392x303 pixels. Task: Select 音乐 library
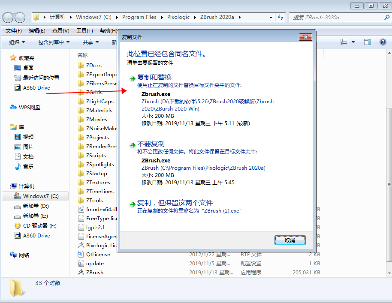[28, 167]
